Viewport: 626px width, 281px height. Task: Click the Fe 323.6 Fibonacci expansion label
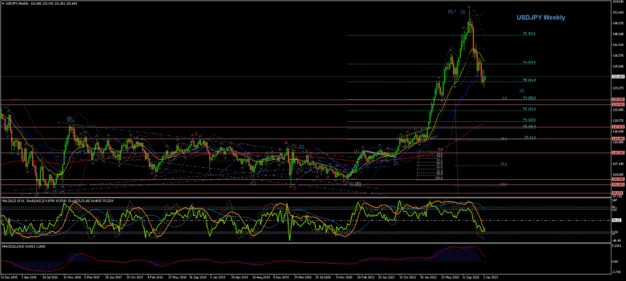coord(529,62)
